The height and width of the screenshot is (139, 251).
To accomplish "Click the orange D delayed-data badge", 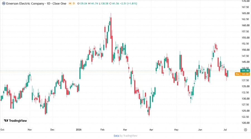I will point(74,3).
